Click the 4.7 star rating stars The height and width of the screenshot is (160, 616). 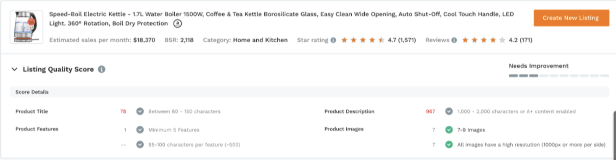pyautogui.click(x=363, y=40)
